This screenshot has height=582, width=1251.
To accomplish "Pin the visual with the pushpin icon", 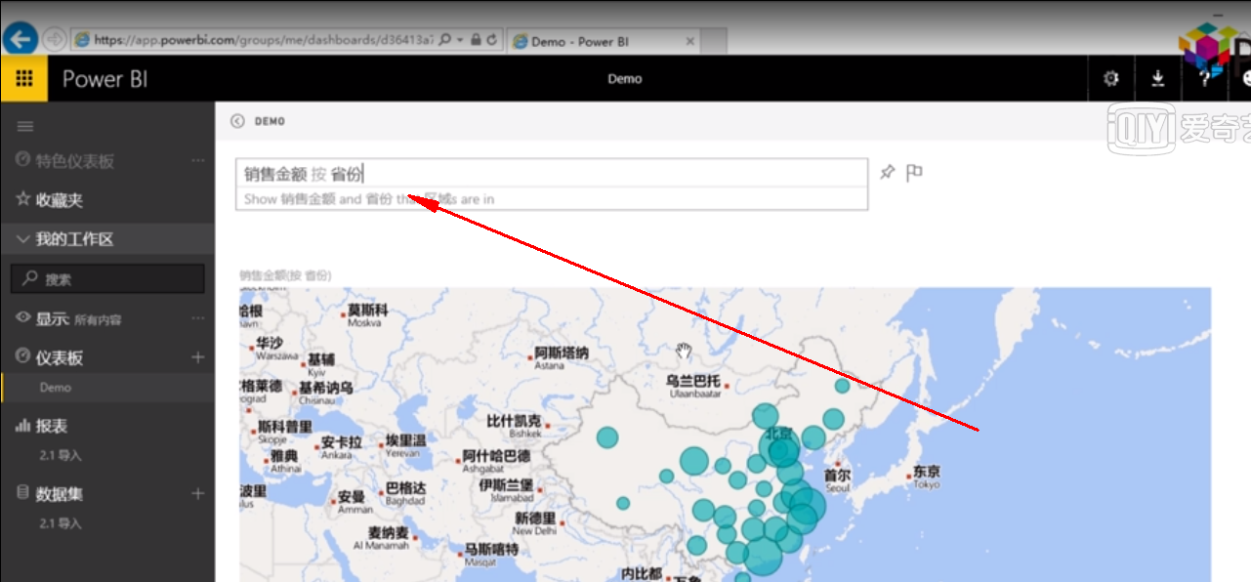I will point(887,173).
